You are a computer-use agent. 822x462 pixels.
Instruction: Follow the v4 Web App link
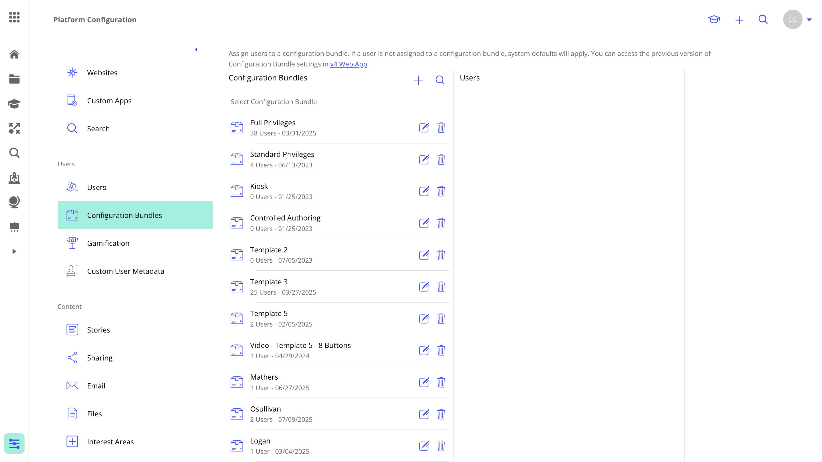pos(348,64)
